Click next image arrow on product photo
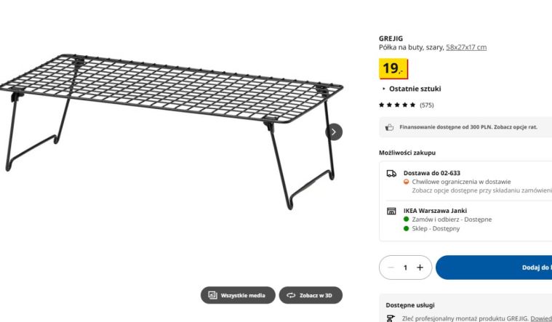 coord(334,132)
